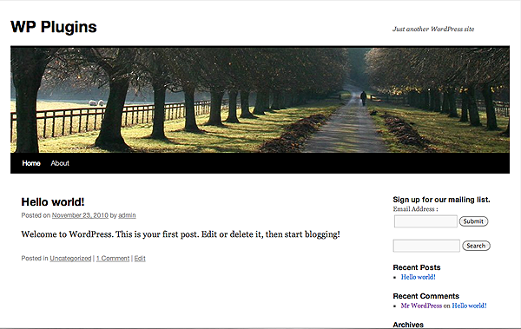Click the Edit post link
Image resolution: width=521 pixels, height=329 pixels.
click(140, 258)
